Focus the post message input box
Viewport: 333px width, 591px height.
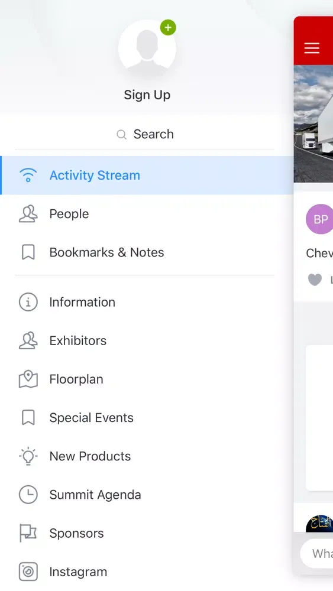point(317,553)
